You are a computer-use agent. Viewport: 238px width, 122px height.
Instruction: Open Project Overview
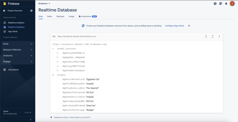coord(15,11)
